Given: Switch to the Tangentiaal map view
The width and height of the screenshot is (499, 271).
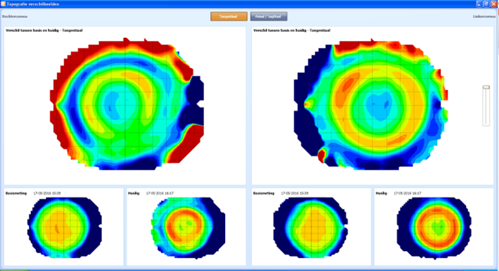Looking at the screenshot, I should (x=229, y=17).
